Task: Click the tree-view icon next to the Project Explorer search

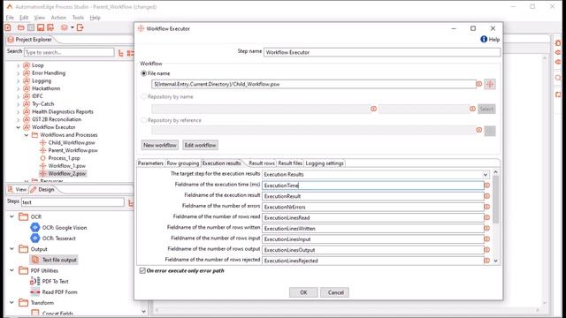Action: [x=121, y=53]
